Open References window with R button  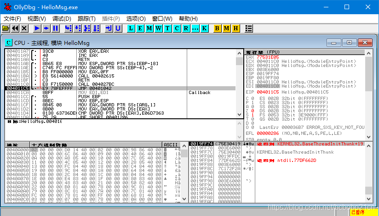[186, 28]
